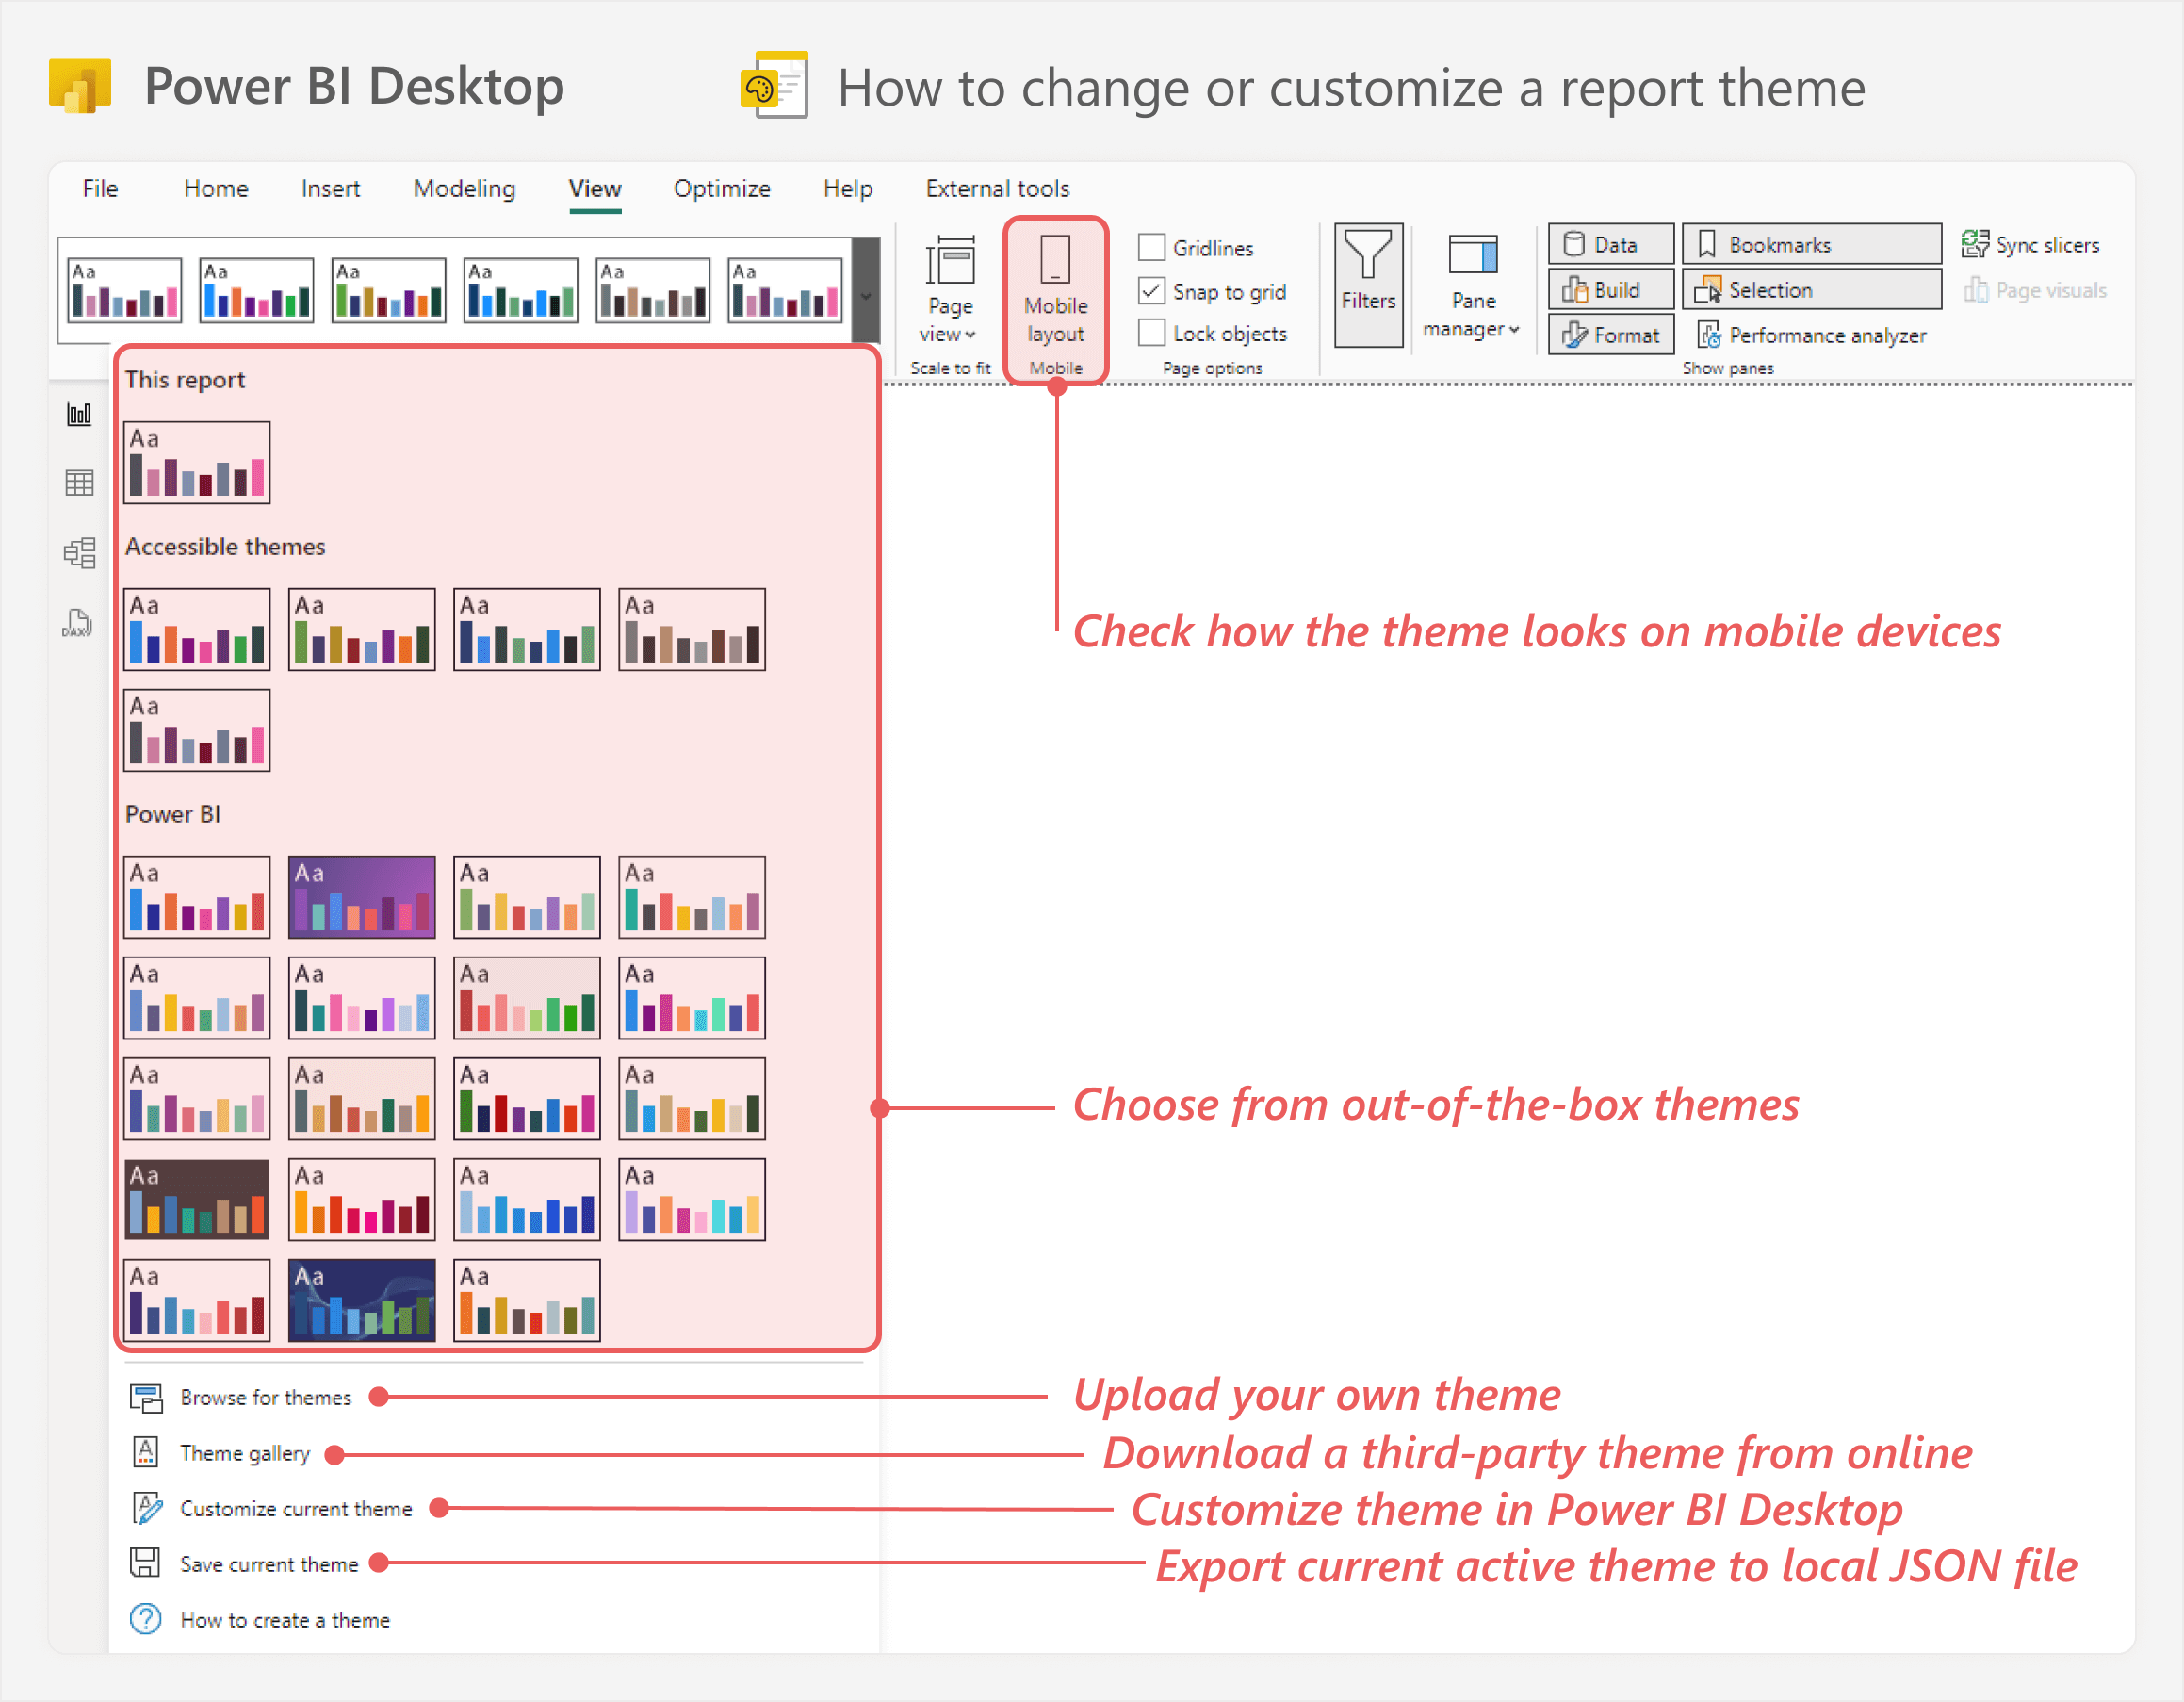Viewport: 2184px width, 1702px height.
Task: Pick the first theme in the ribbon strip
Action: pos(125,290)
